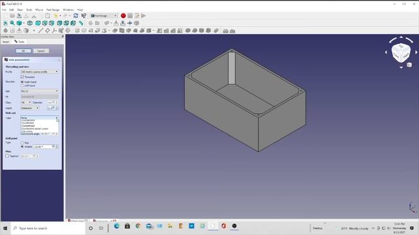Click the Open file toolbar icon

(12, 16)
